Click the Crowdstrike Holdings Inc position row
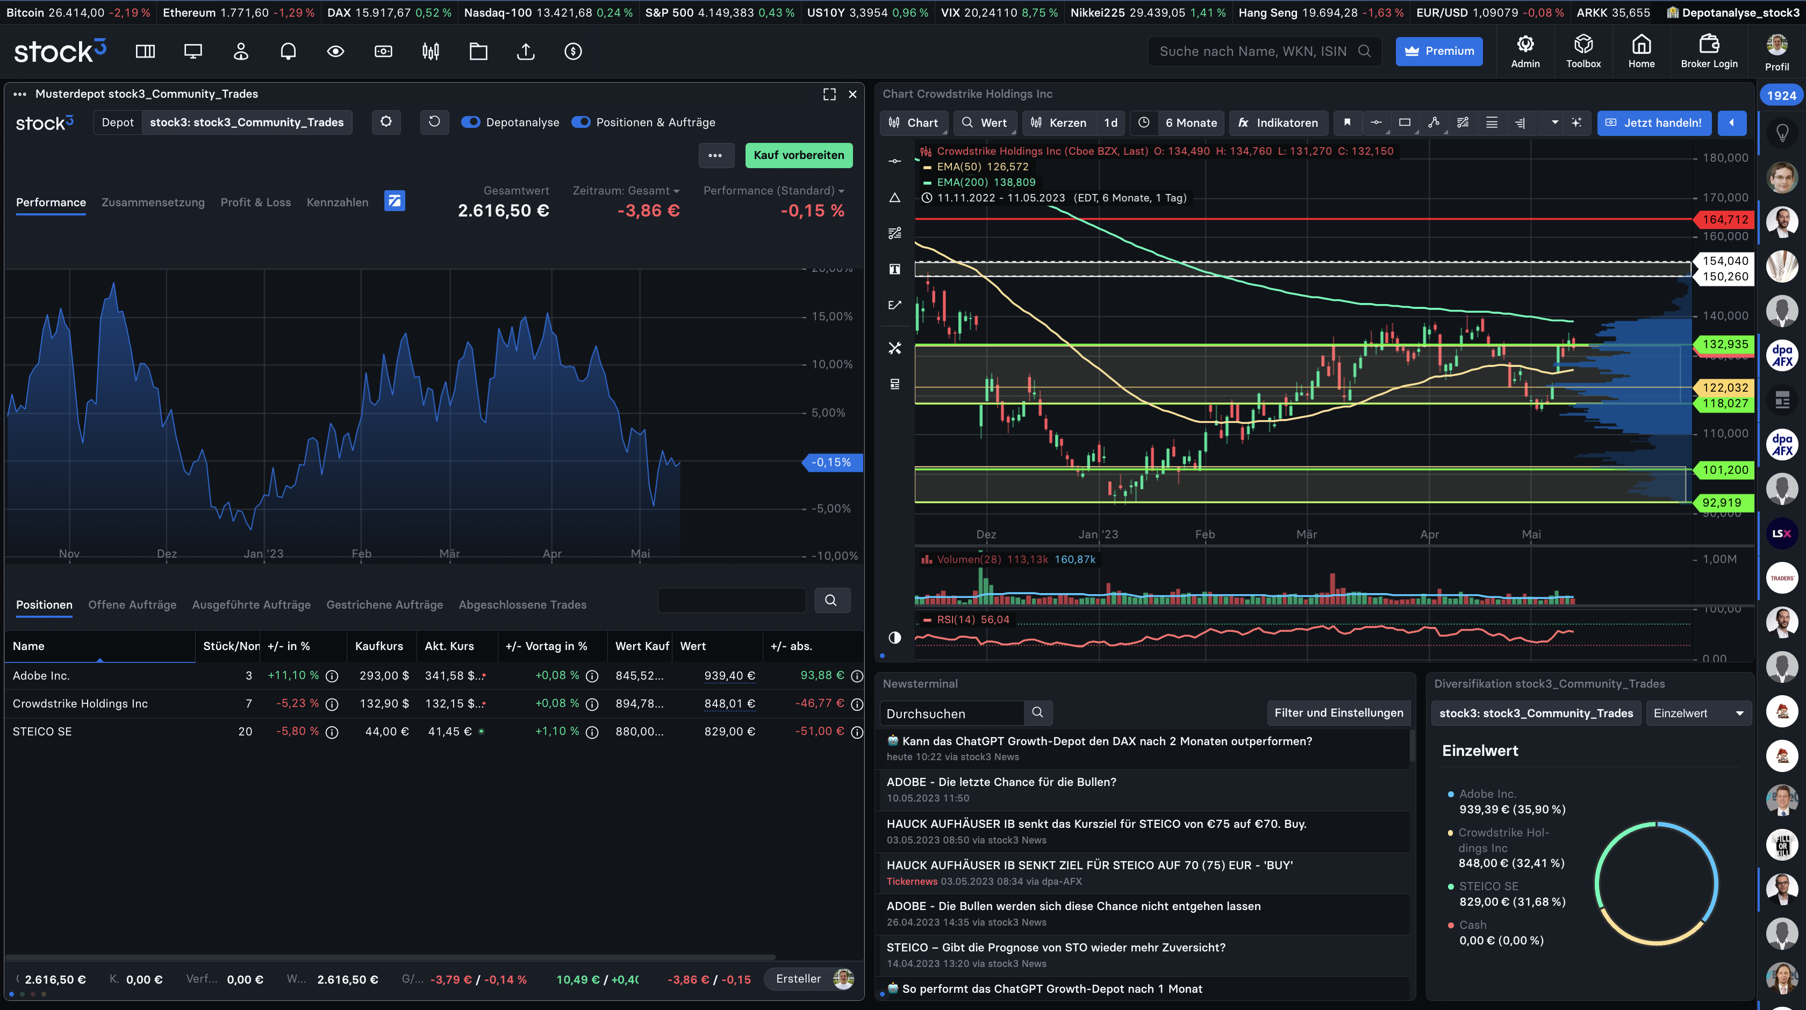1806x1010 pixels. (x=435, y=704)
